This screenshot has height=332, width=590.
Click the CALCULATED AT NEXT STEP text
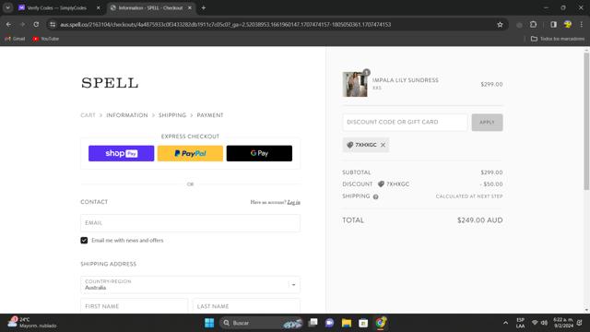pyautogui.click(x=469, y=196)
